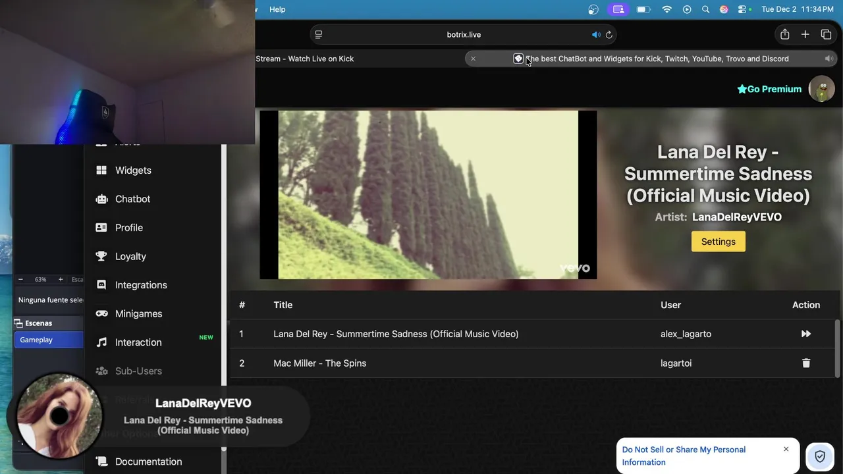
Task: Play the Summertime Sadness video
Action: coord(428,195)
